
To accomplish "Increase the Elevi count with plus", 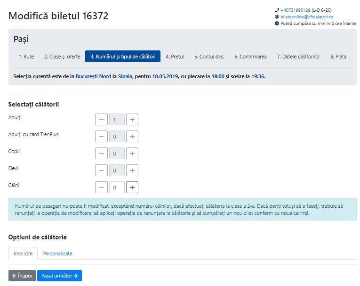I will tap(132, 171).
